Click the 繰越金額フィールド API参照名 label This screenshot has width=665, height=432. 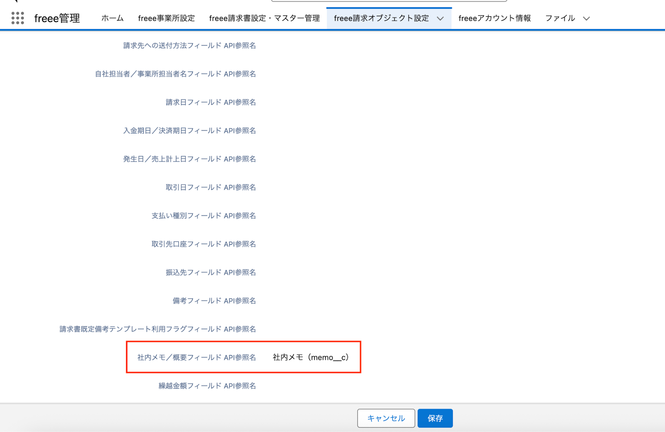click(207, 386)
